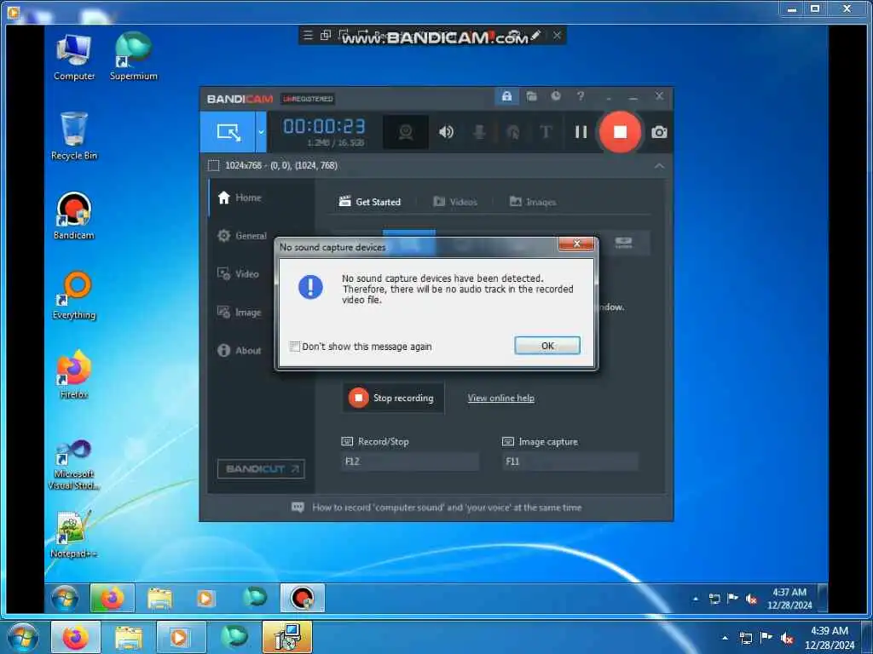Show hidden icons in outer system tray
The height and width of the screenshot is (654, 873).
(x=725, y=638)
